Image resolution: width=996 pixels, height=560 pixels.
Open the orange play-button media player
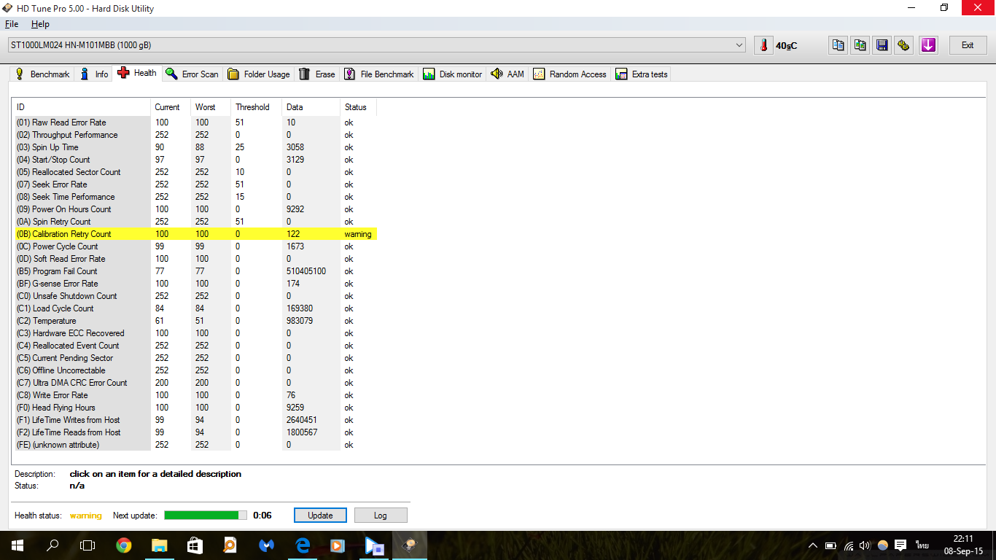click(337, 545)
